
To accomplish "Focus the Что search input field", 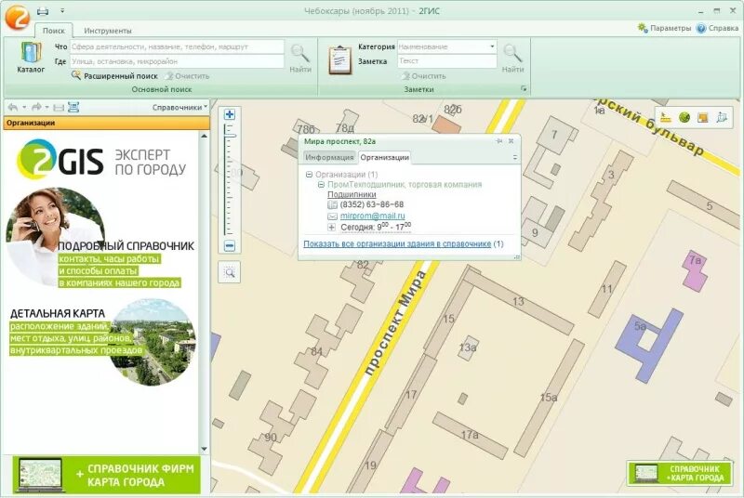I will pos(177,46).
